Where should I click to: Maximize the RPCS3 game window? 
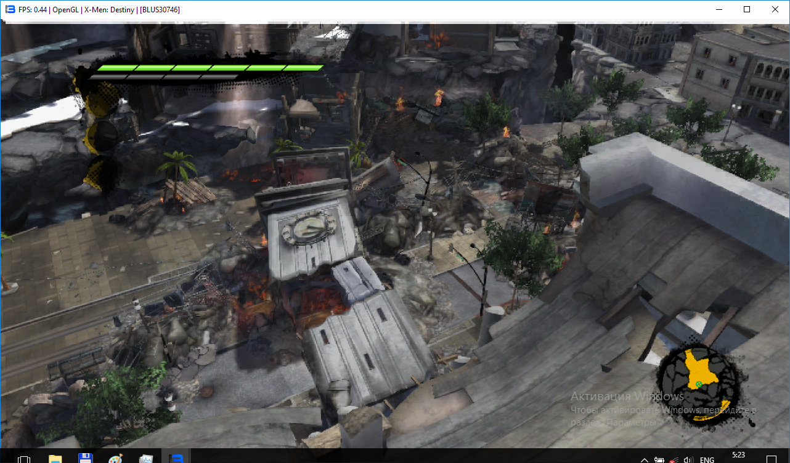(747, 9)
